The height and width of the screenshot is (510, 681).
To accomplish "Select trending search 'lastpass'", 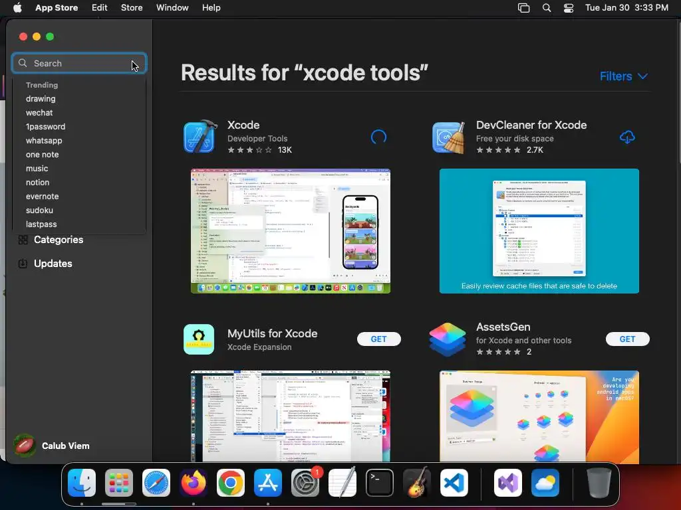I will click(x=41, y=224).
